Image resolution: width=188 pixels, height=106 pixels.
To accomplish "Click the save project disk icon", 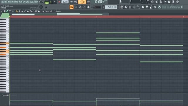I will (x=169, y=2).
